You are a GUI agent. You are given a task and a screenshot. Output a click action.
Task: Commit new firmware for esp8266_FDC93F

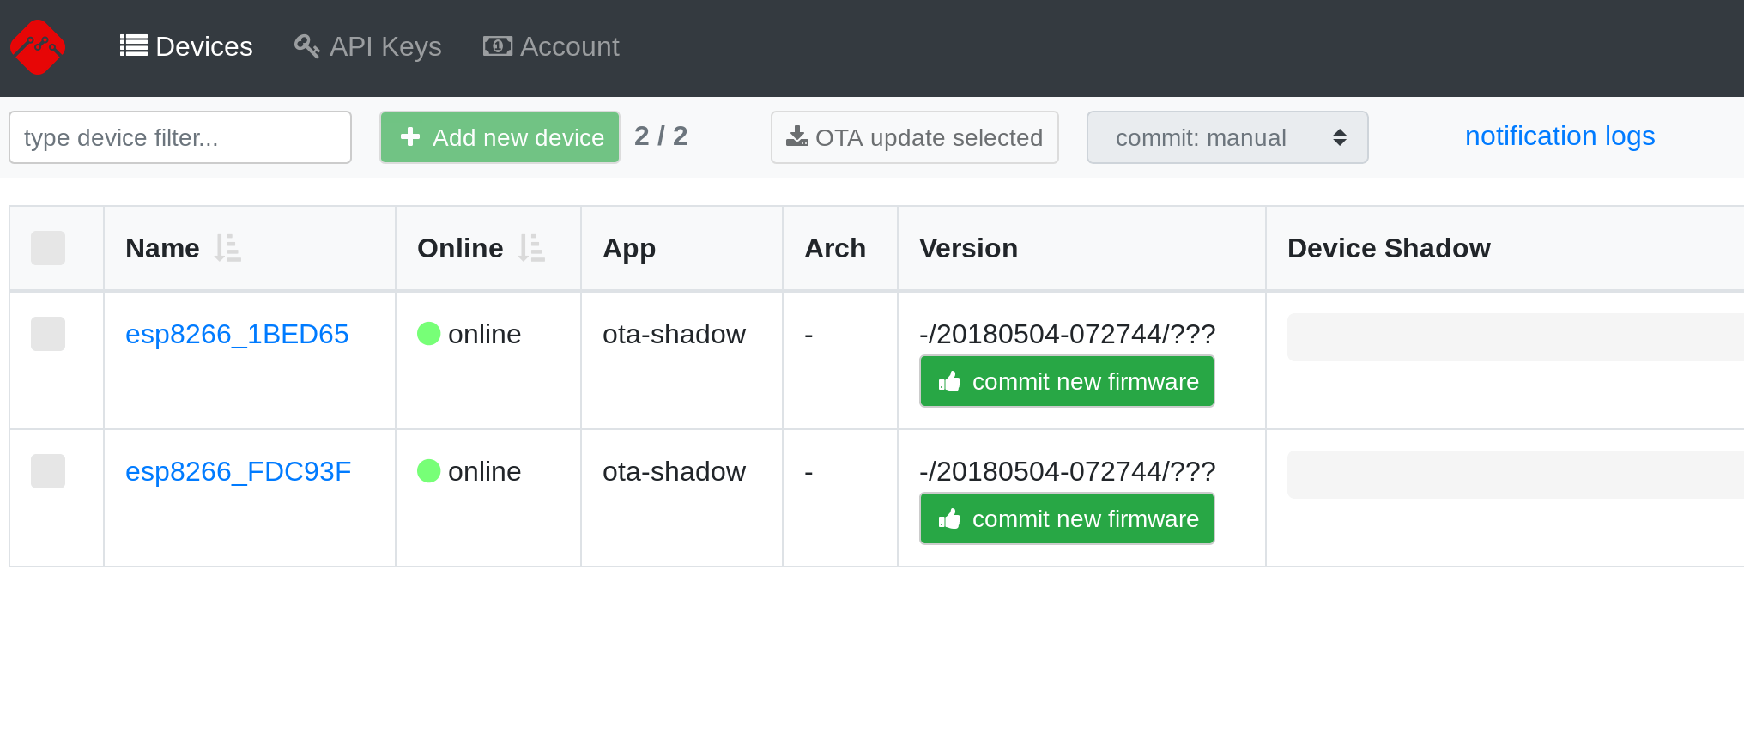(1067, 518)
